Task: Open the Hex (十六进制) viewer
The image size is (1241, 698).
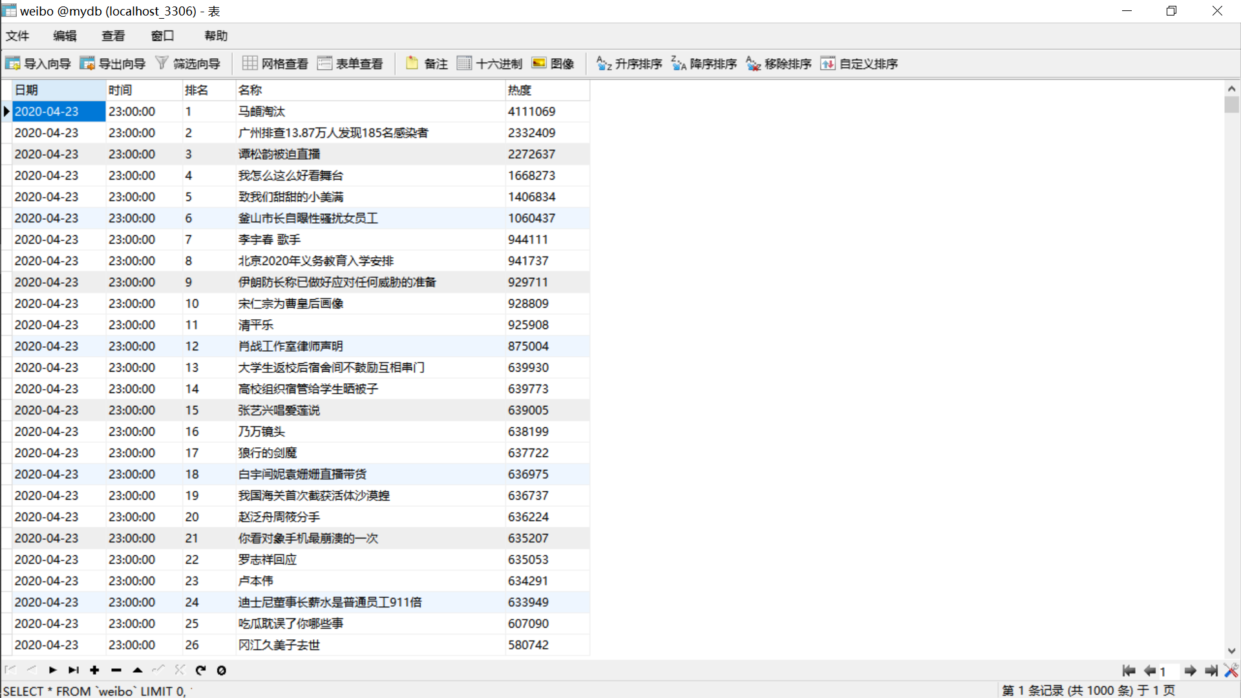Action: click(x=490, y=63)
